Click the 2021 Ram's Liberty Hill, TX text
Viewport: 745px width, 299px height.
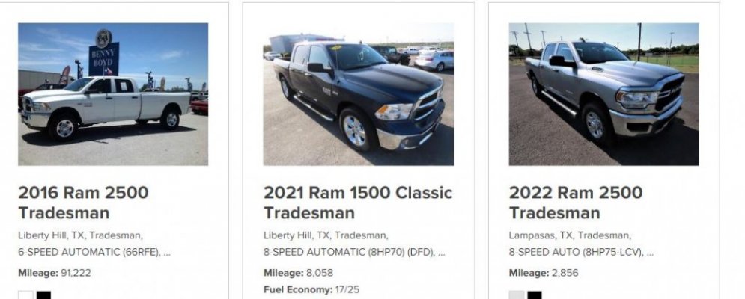coord(297,235)
